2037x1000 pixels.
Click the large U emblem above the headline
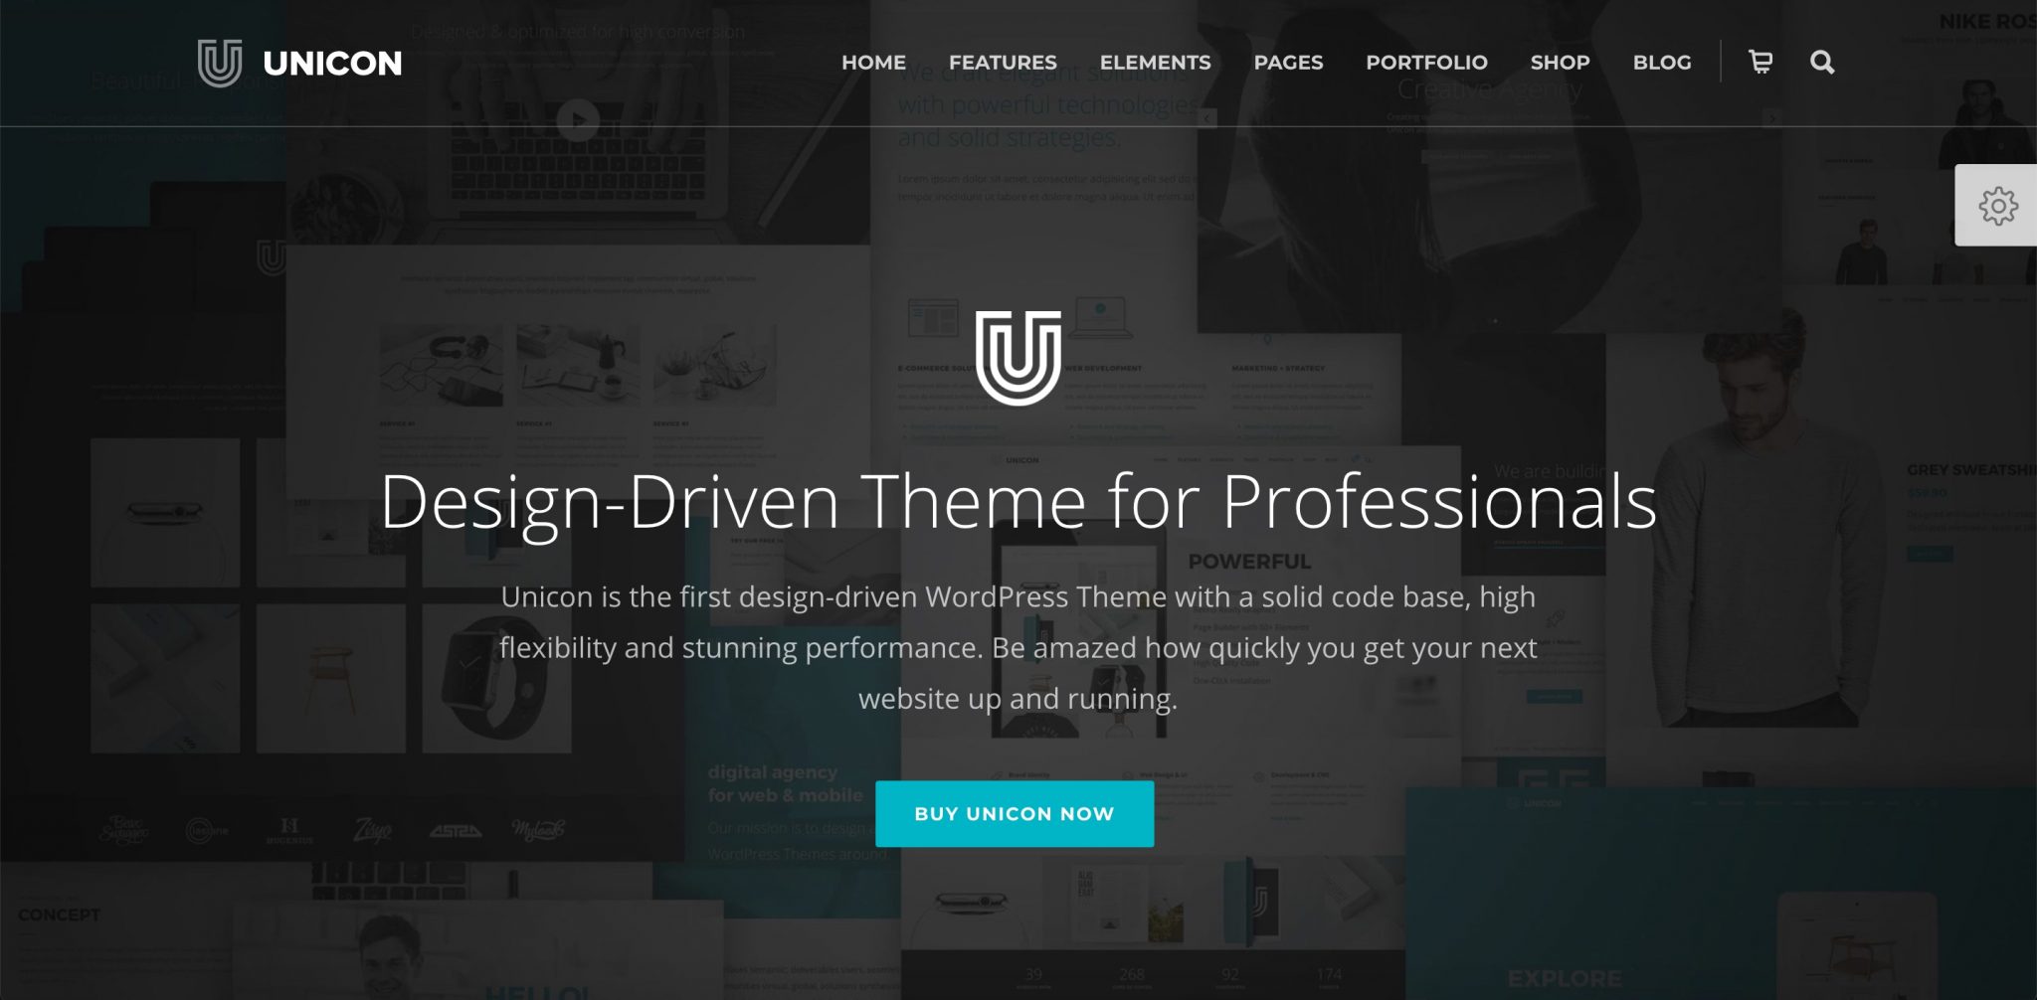1018,358
